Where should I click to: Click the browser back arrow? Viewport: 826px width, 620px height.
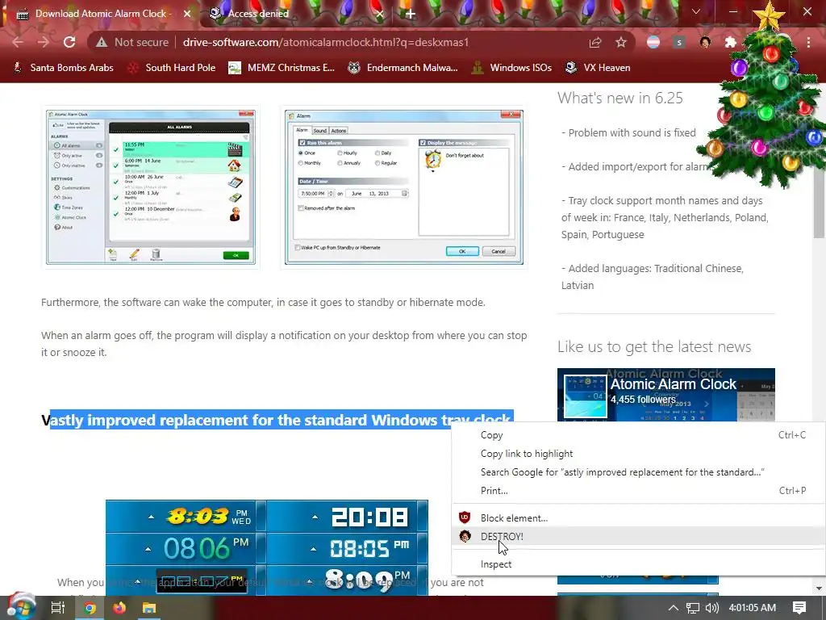pyautogui.click(x=18, y=42)
